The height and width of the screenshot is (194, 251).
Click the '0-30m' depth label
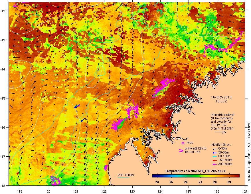[x=222, y=149]
